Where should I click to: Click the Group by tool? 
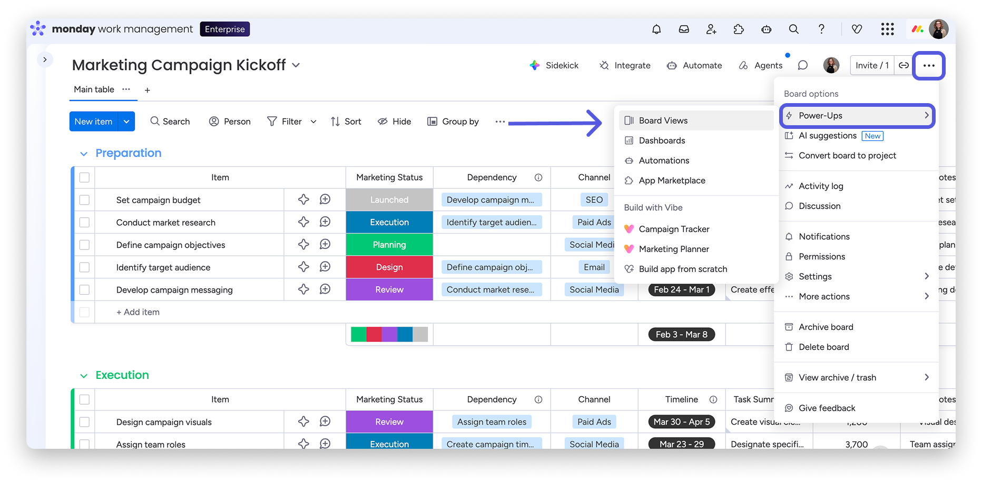pyautogui.click(x=453, y=122)
